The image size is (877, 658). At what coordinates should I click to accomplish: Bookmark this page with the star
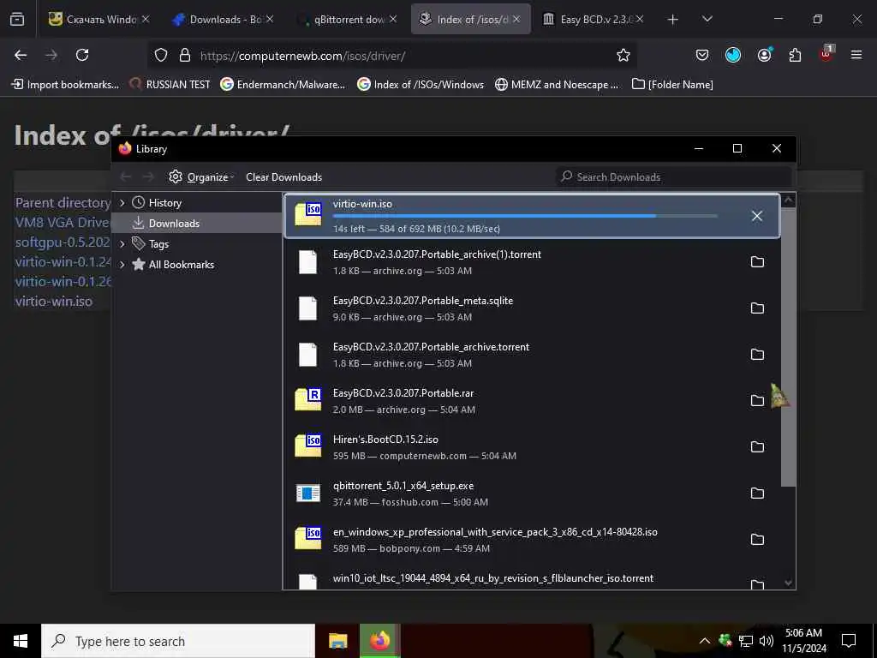point(623,55)
